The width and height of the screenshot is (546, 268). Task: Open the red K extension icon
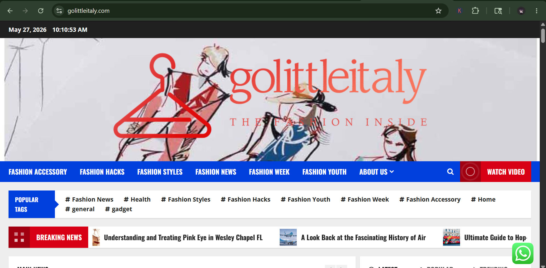pyautogui.click(x=460, y=11)
